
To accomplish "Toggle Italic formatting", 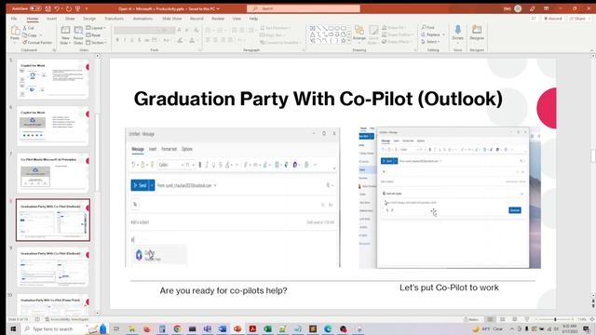I will coord(125,40).
